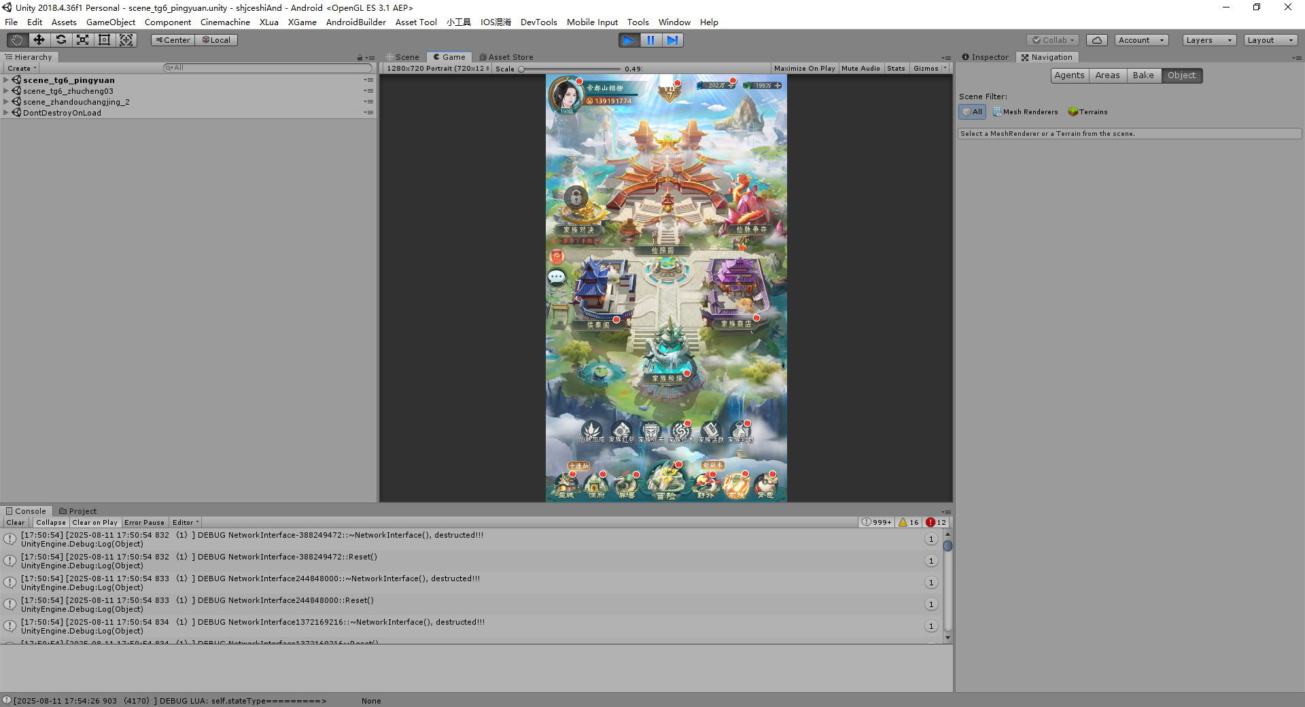This screenshot has height=707, width=1305.
Task: Toggle Maximize On Play
Action: tap(804, 69)
